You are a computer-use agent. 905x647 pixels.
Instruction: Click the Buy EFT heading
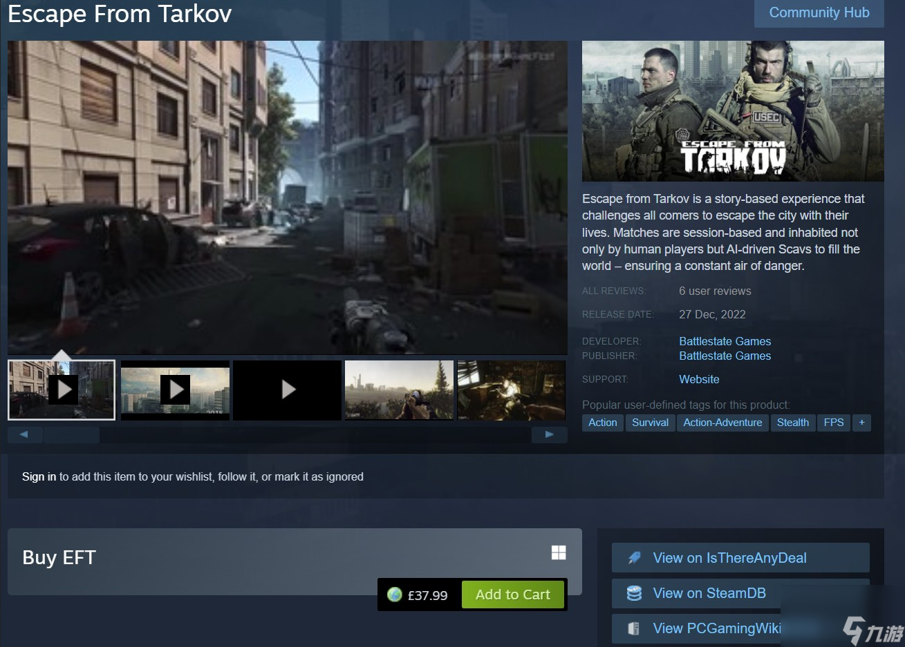[59, 557]
